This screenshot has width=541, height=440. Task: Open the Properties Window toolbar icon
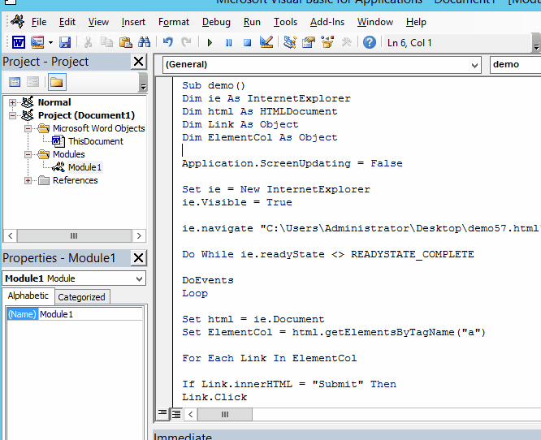pyautogui.click(x=309, y=42)
